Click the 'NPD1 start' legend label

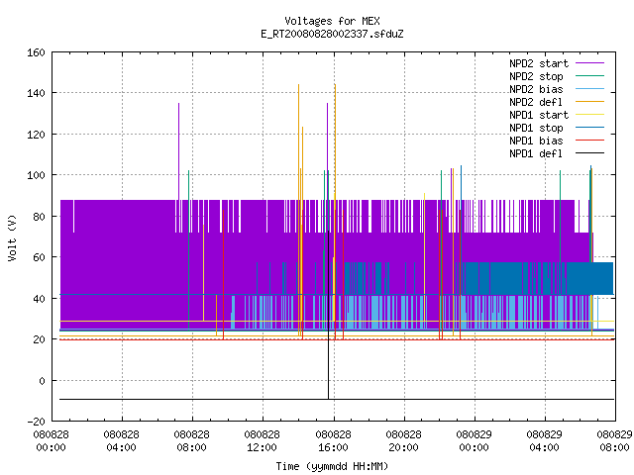click(x=539, y=115)
